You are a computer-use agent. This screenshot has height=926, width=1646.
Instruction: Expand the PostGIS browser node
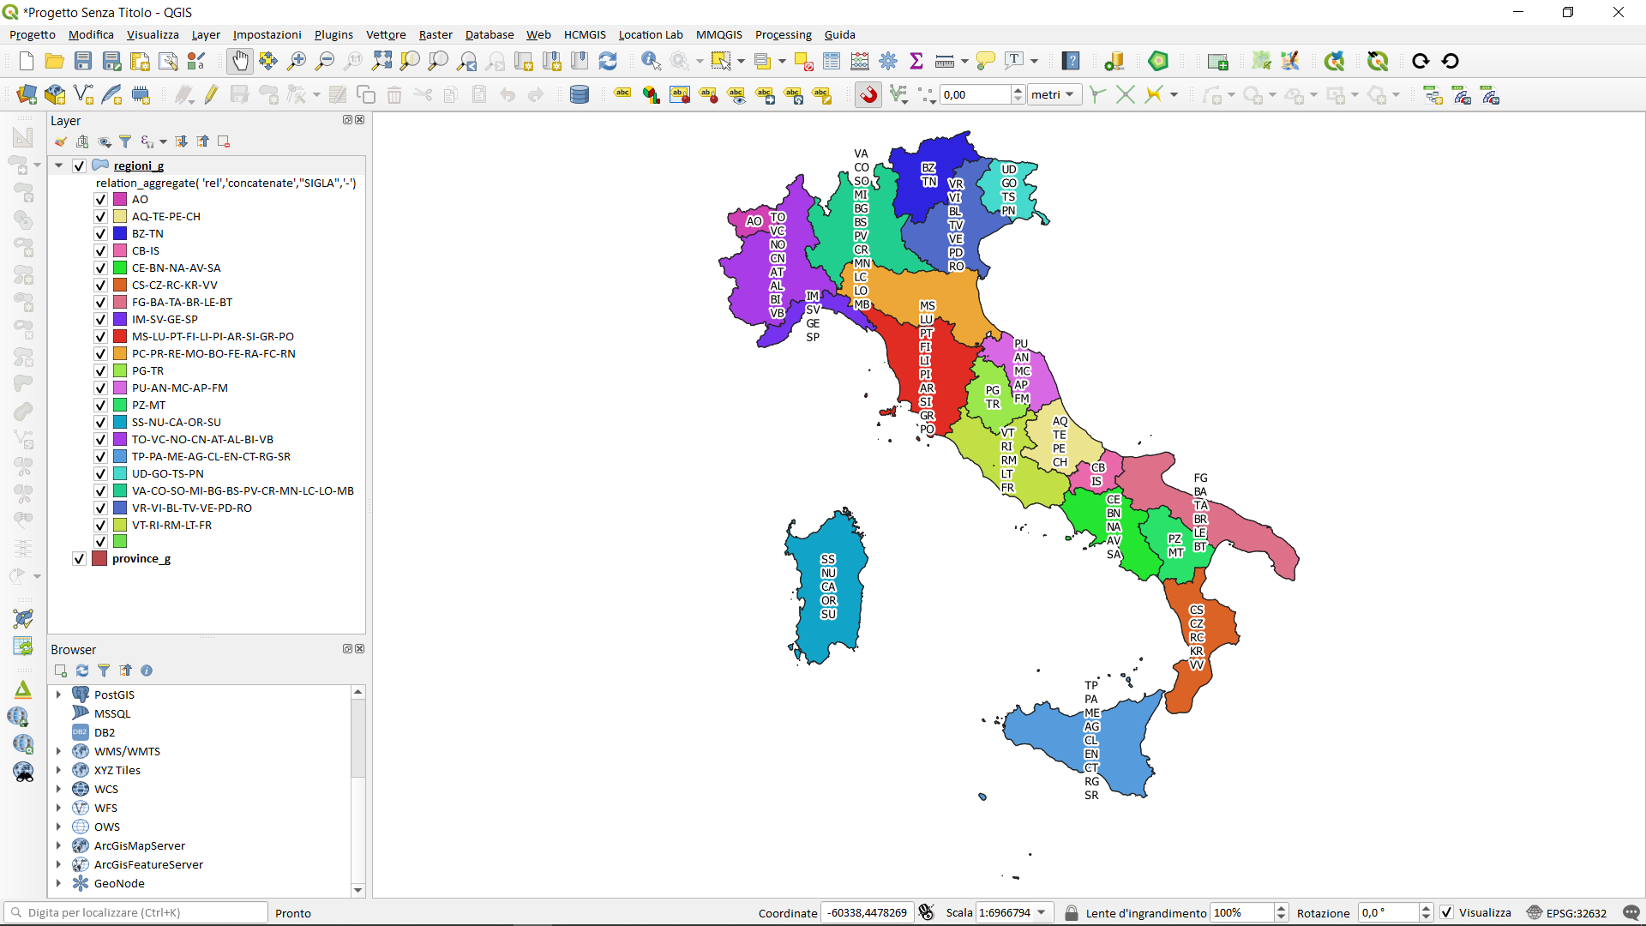59,694
